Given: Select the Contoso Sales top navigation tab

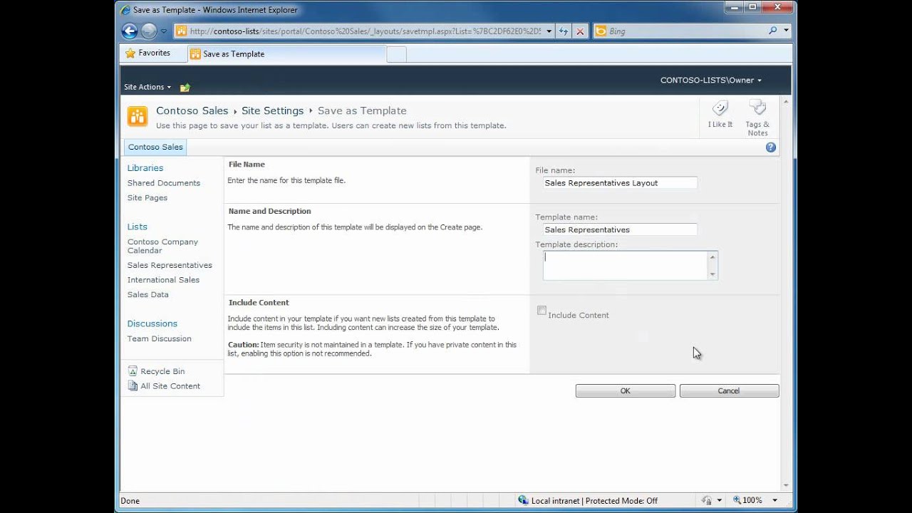Looking at the screenshot, I should click(x=155, y=147).
